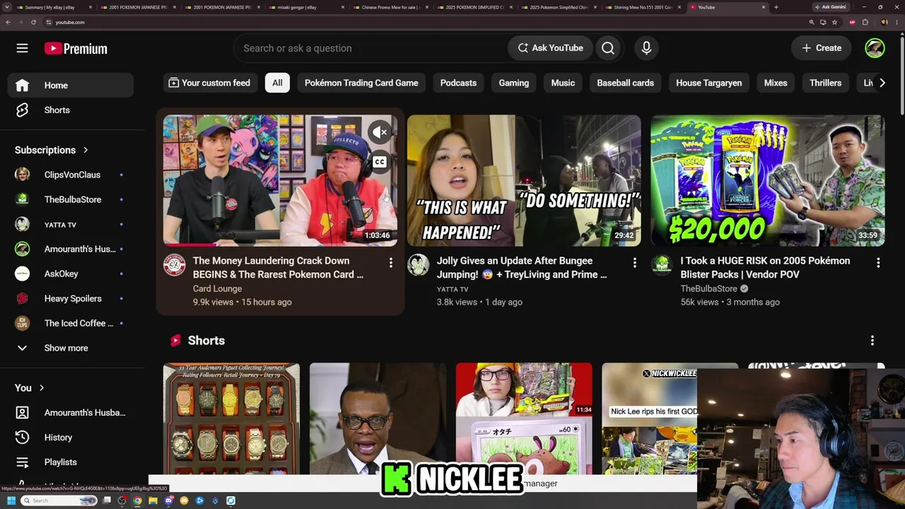The width and height of the screenshot is (905, 509).
Task: Unmute the Card Lounge video preview
Action: (x=380, y=132)
